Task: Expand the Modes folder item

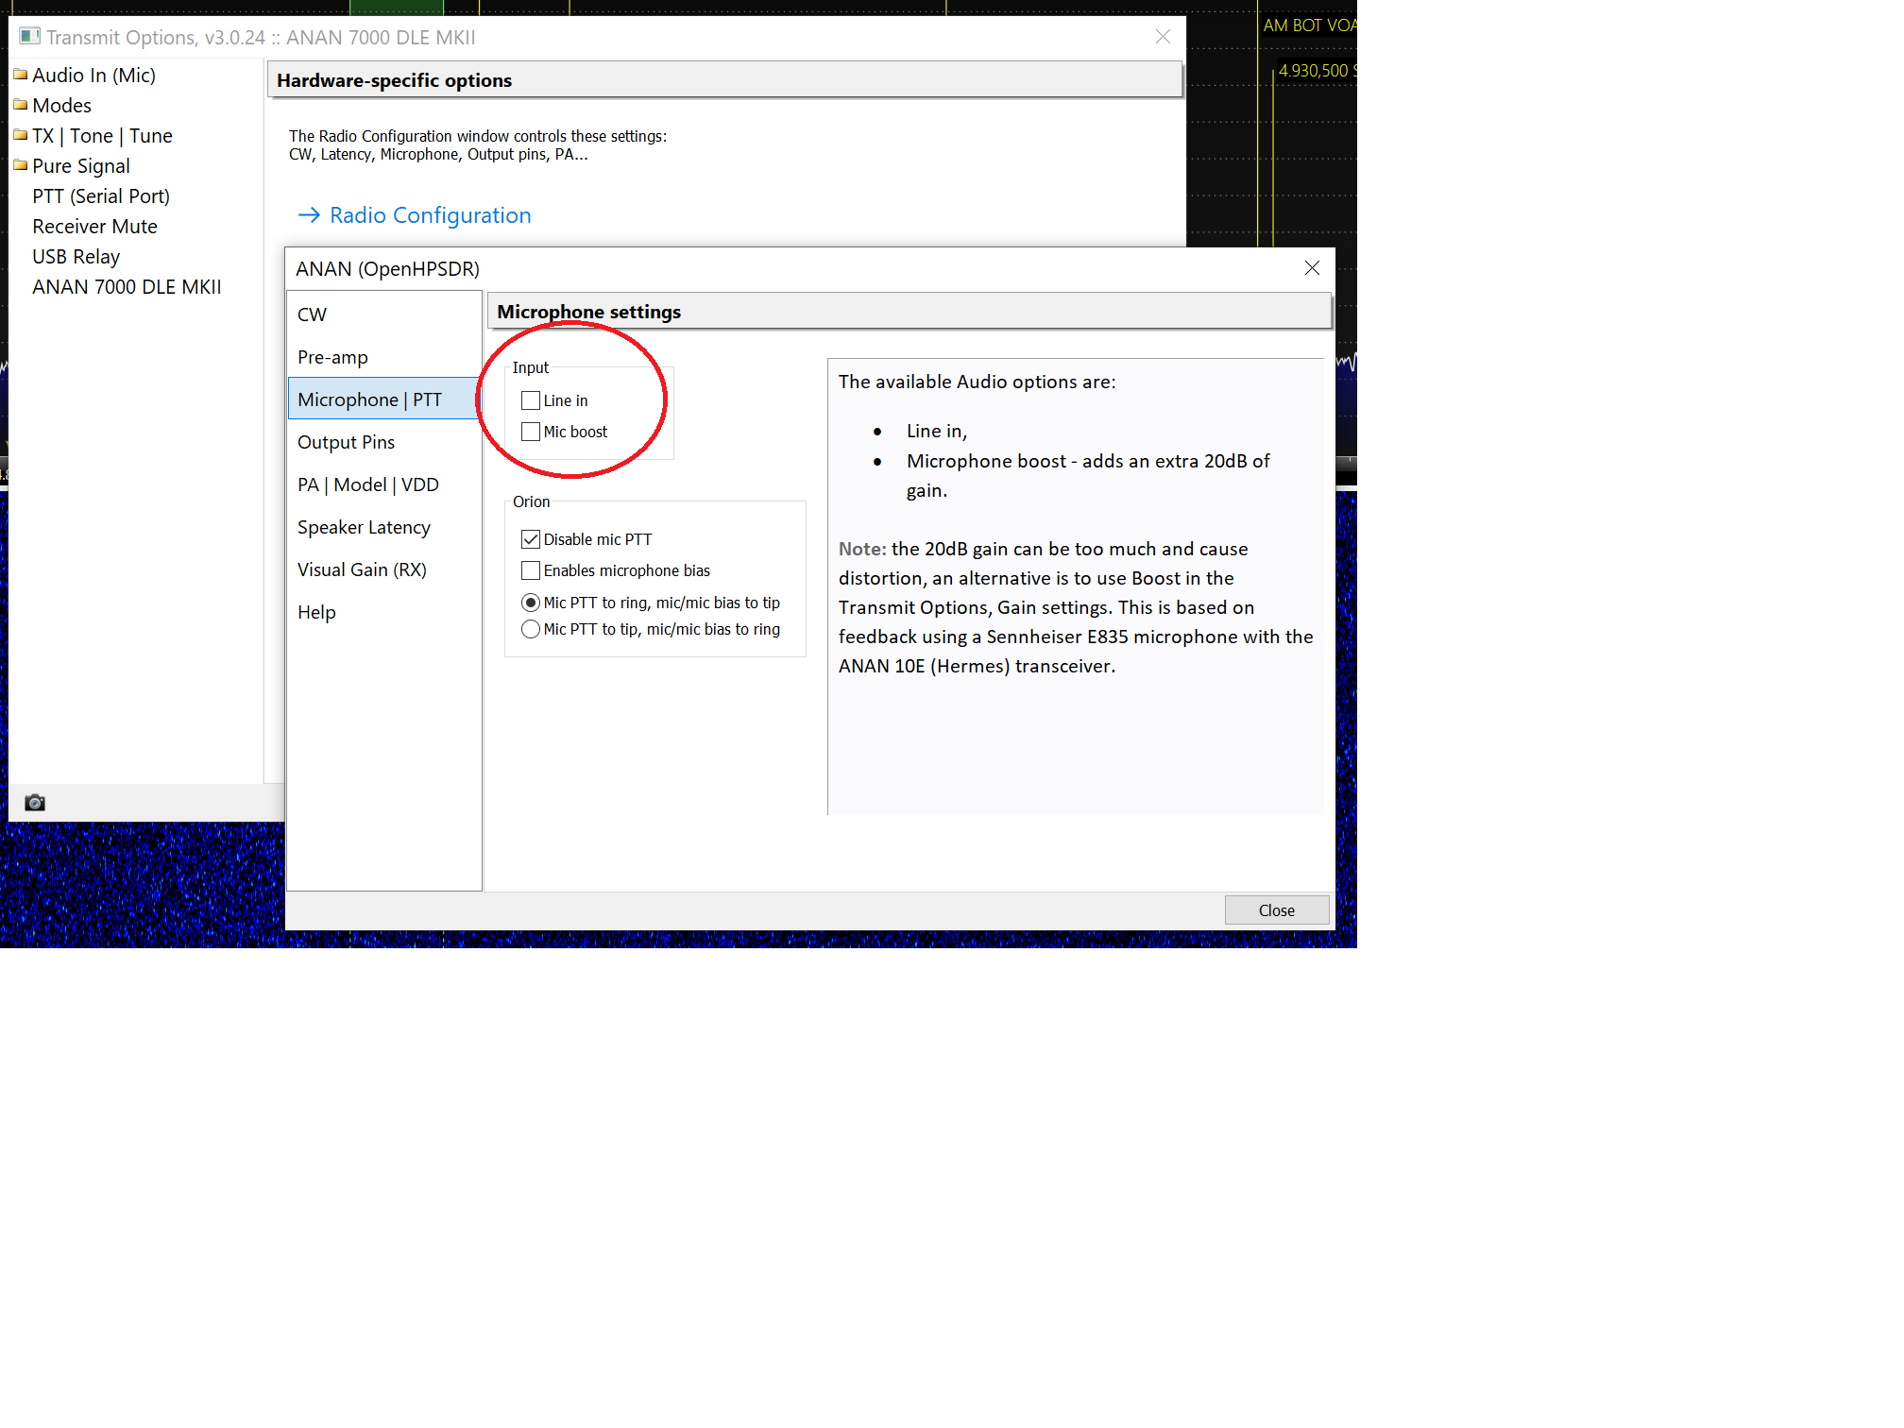Action: click(x=61, y=106)
